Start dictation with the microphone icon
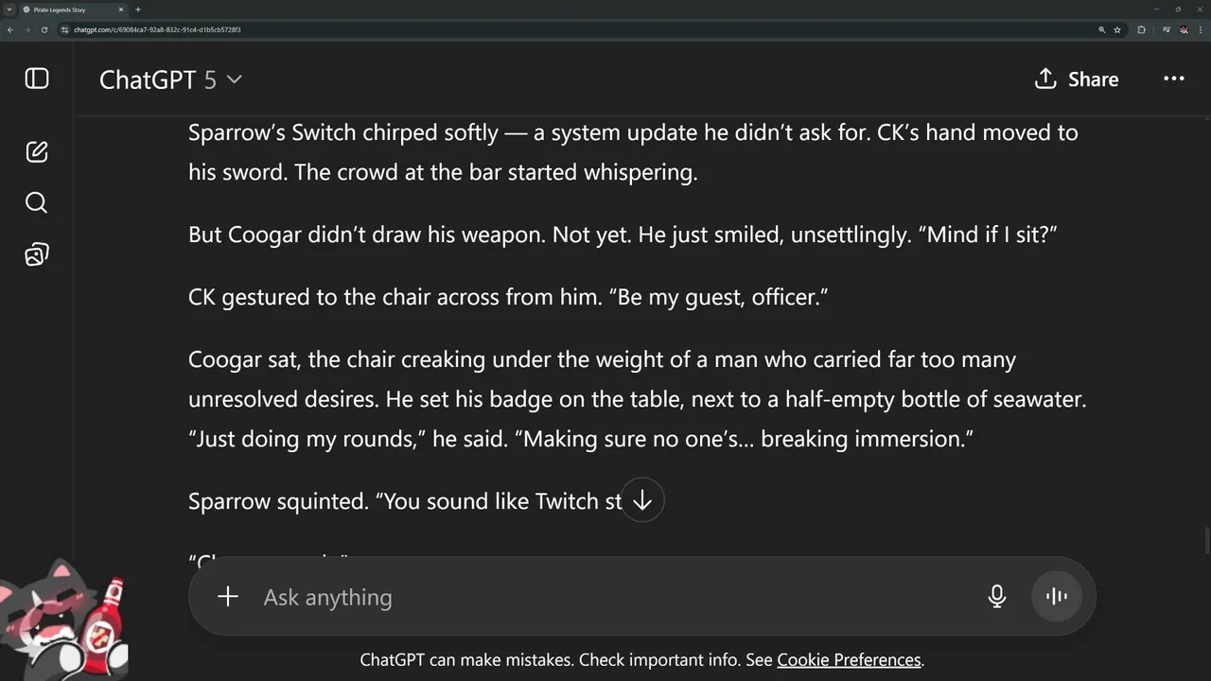1211x681 pixels. click(996, 597)
